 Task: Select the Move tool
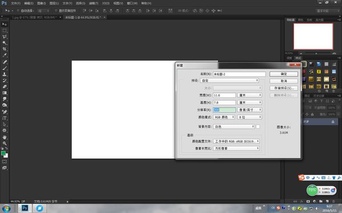5,24
